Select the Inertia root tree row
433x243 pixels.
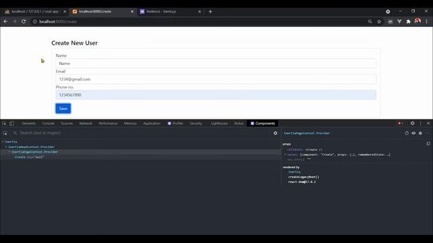tap(140, 142)
